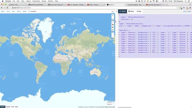This screenshot has height=108, width=192.
Task: Click the volume icon in menu bar
Action: [x=166, y=1]
